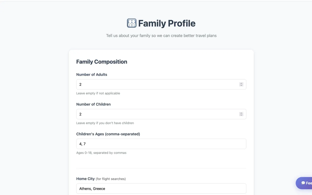Increase Number of Adults with up arrow
Screen dimensions: 312x195
pyautogui.click(x=241, y=83)
